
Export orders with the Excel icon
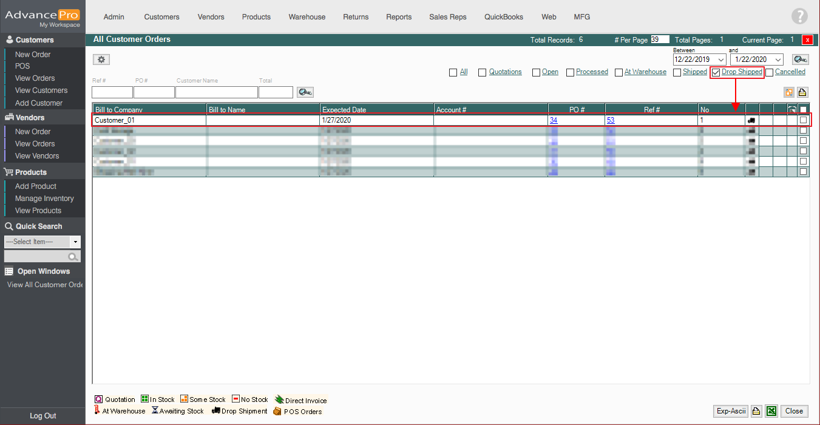coord(771,411)
